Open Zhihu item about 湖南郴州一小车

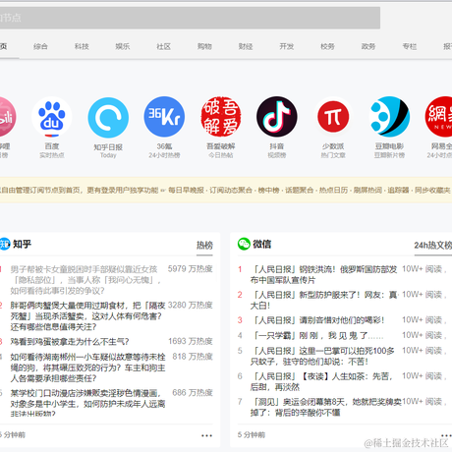[x=87, y=367]
